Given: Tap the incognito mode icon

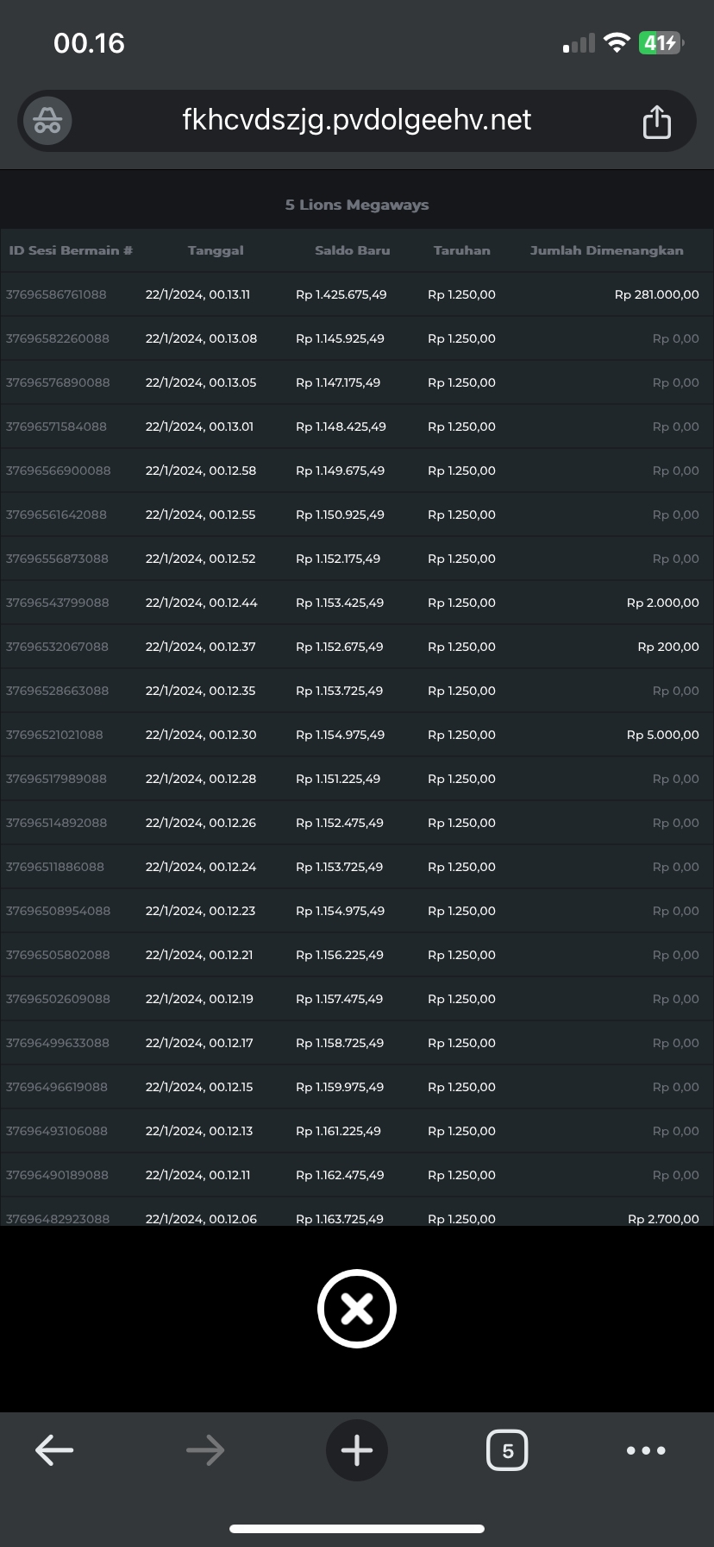Looking at the screenshot, I should click(47, 121).
